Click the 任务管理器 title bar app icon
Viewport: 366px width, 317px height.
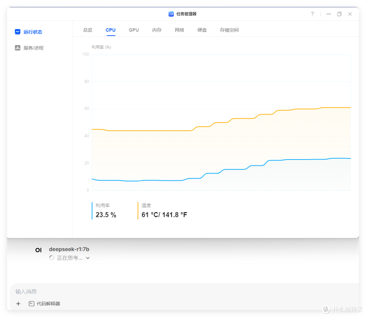[x=171, y=14]
